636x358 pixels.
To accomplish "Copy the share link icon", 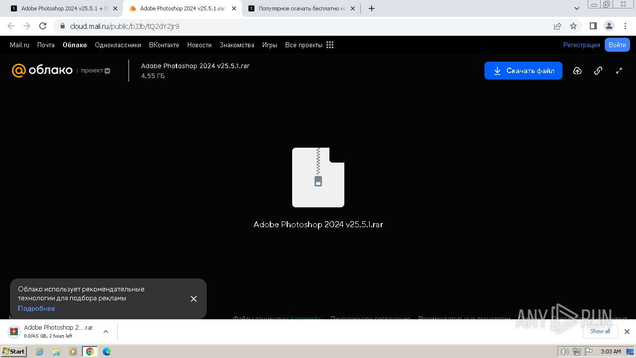I will [598, 71].
